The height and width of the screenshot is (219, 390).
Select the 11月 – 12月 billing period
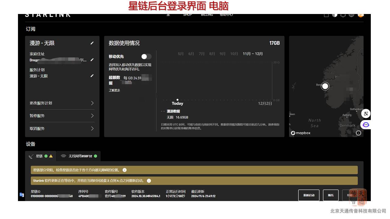tap(253, 54)
